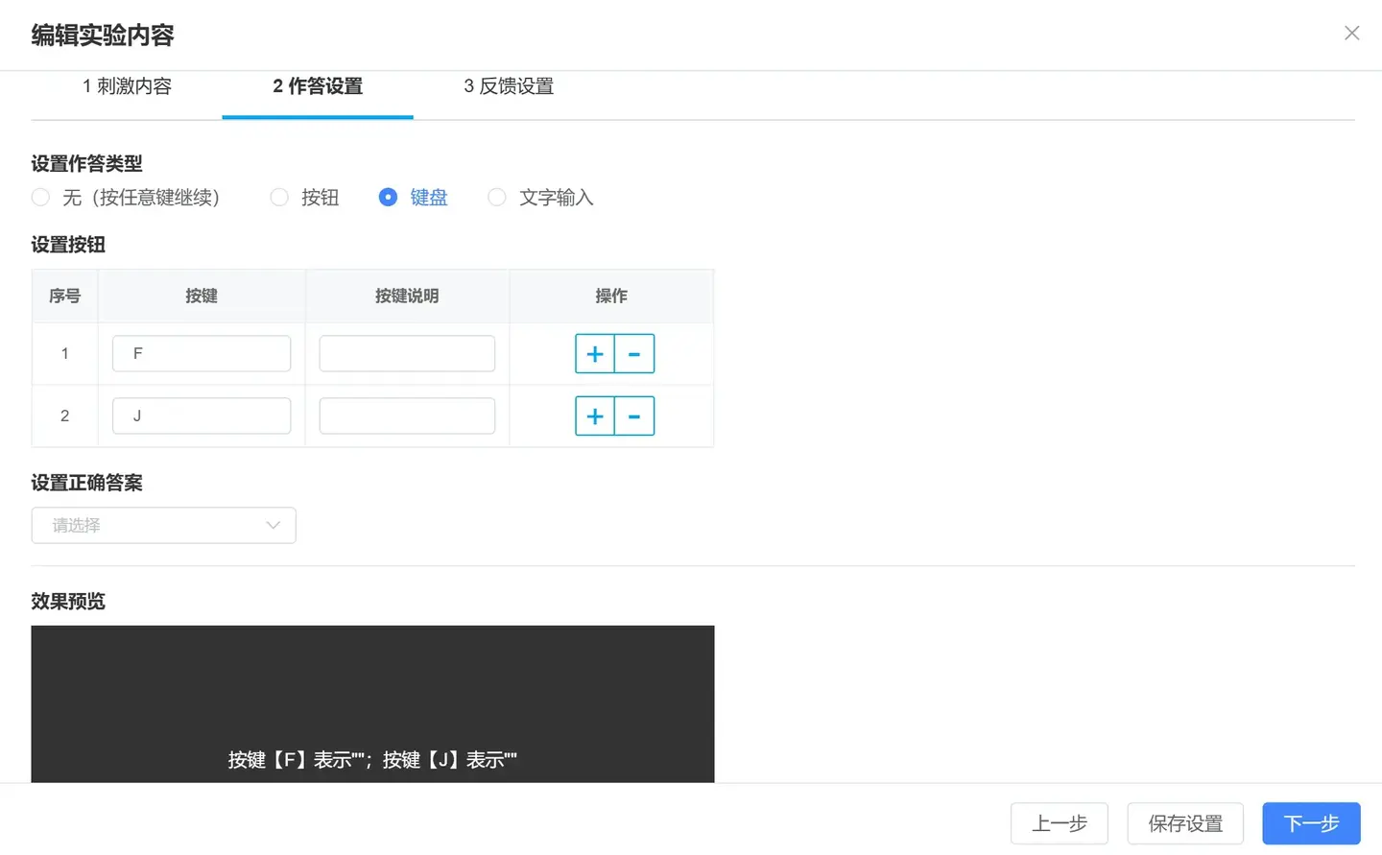Click the 效果预览 heading
This screenshot has width=1382, height=855.
[68, 602]
